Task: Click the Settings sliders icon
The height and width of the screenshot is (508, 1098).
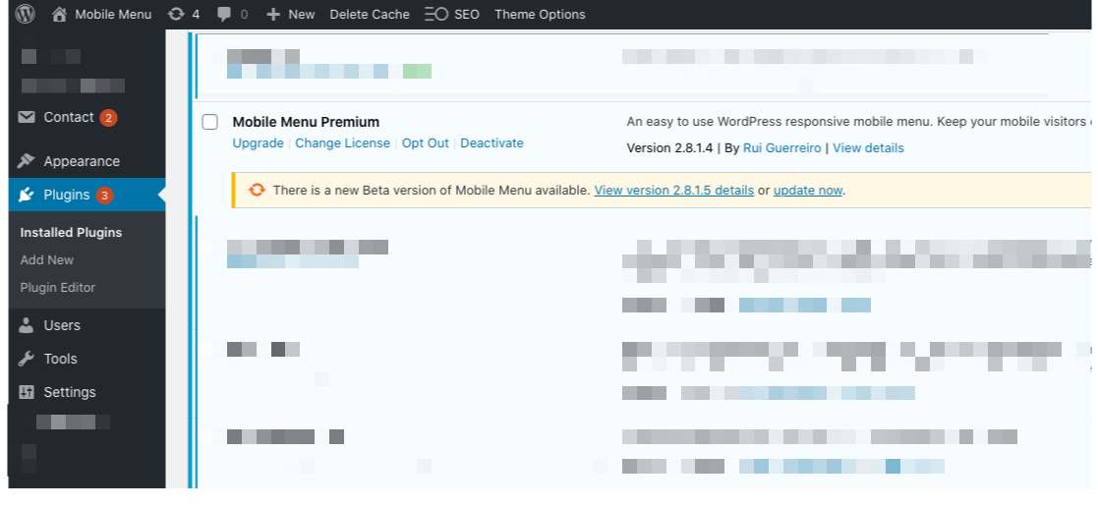Action: pos(27,392)
